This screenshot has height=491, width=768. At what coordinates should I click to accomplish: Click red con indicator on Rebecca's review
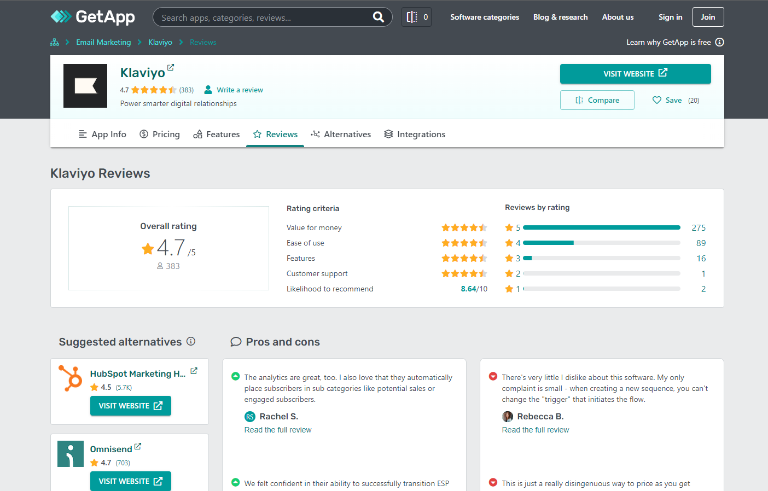493,376
